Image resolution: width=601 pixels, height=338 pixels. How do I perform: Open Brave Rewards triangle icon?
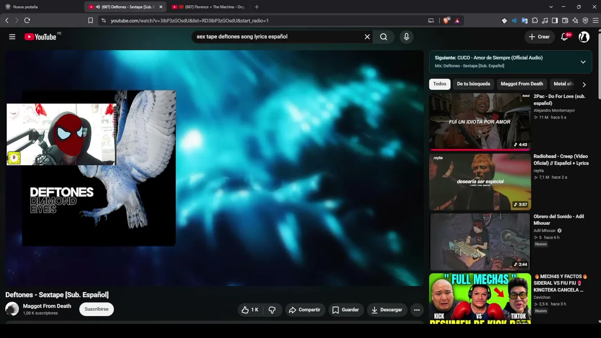point(457,21)
